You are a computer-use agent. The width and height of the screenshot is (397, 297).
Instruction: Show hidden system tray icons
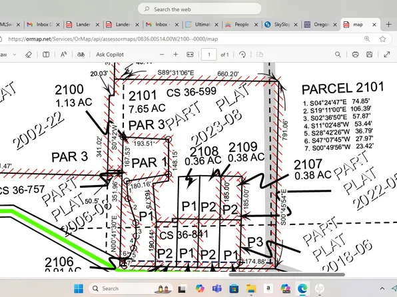[382, 288]
